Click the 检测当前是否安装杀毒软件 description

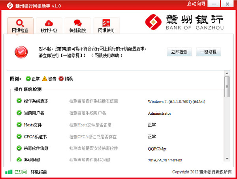(x=94, y=148)
